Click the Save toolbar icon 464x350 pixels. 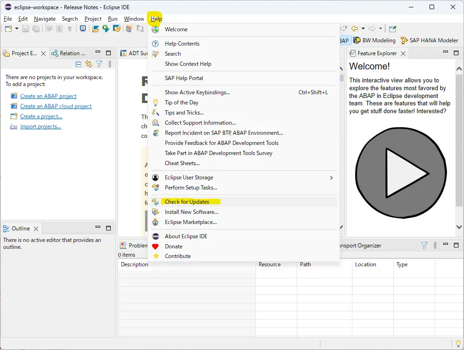(25, 29)
